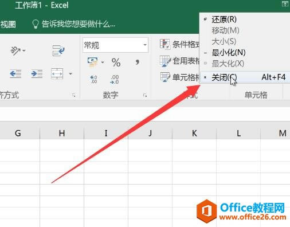Open the number format 常规 combo box

click(x=115, y=45)
